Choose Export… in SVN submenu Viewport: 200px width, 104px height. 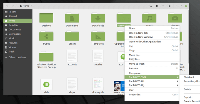pos(190,97)
